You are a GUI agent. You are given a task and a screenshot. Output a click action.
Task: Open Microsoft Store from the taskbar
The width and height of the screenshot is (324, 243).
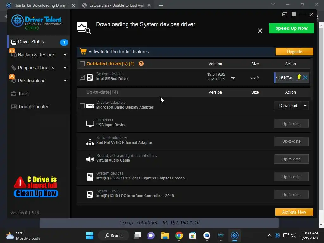[x=193, y=235]
